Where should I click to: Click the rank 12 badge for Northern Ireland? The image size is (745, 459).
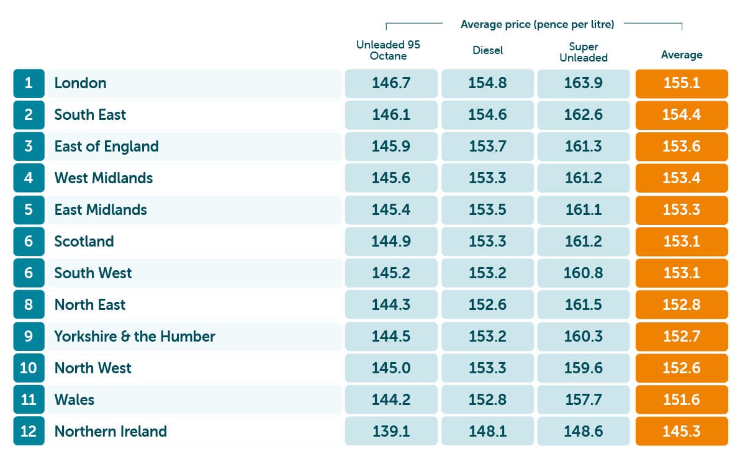click(29, 432)
